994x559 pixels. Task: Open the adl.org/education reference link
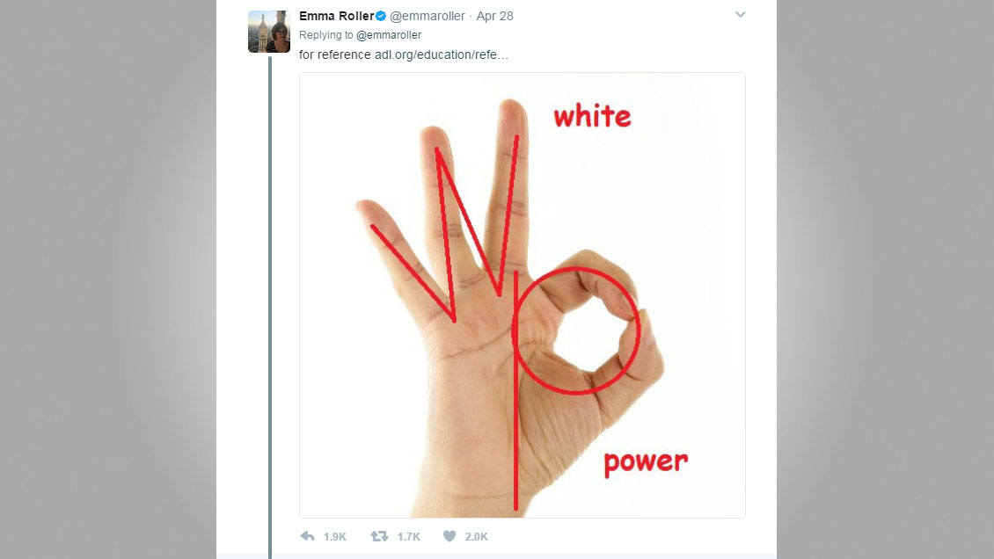442,54
